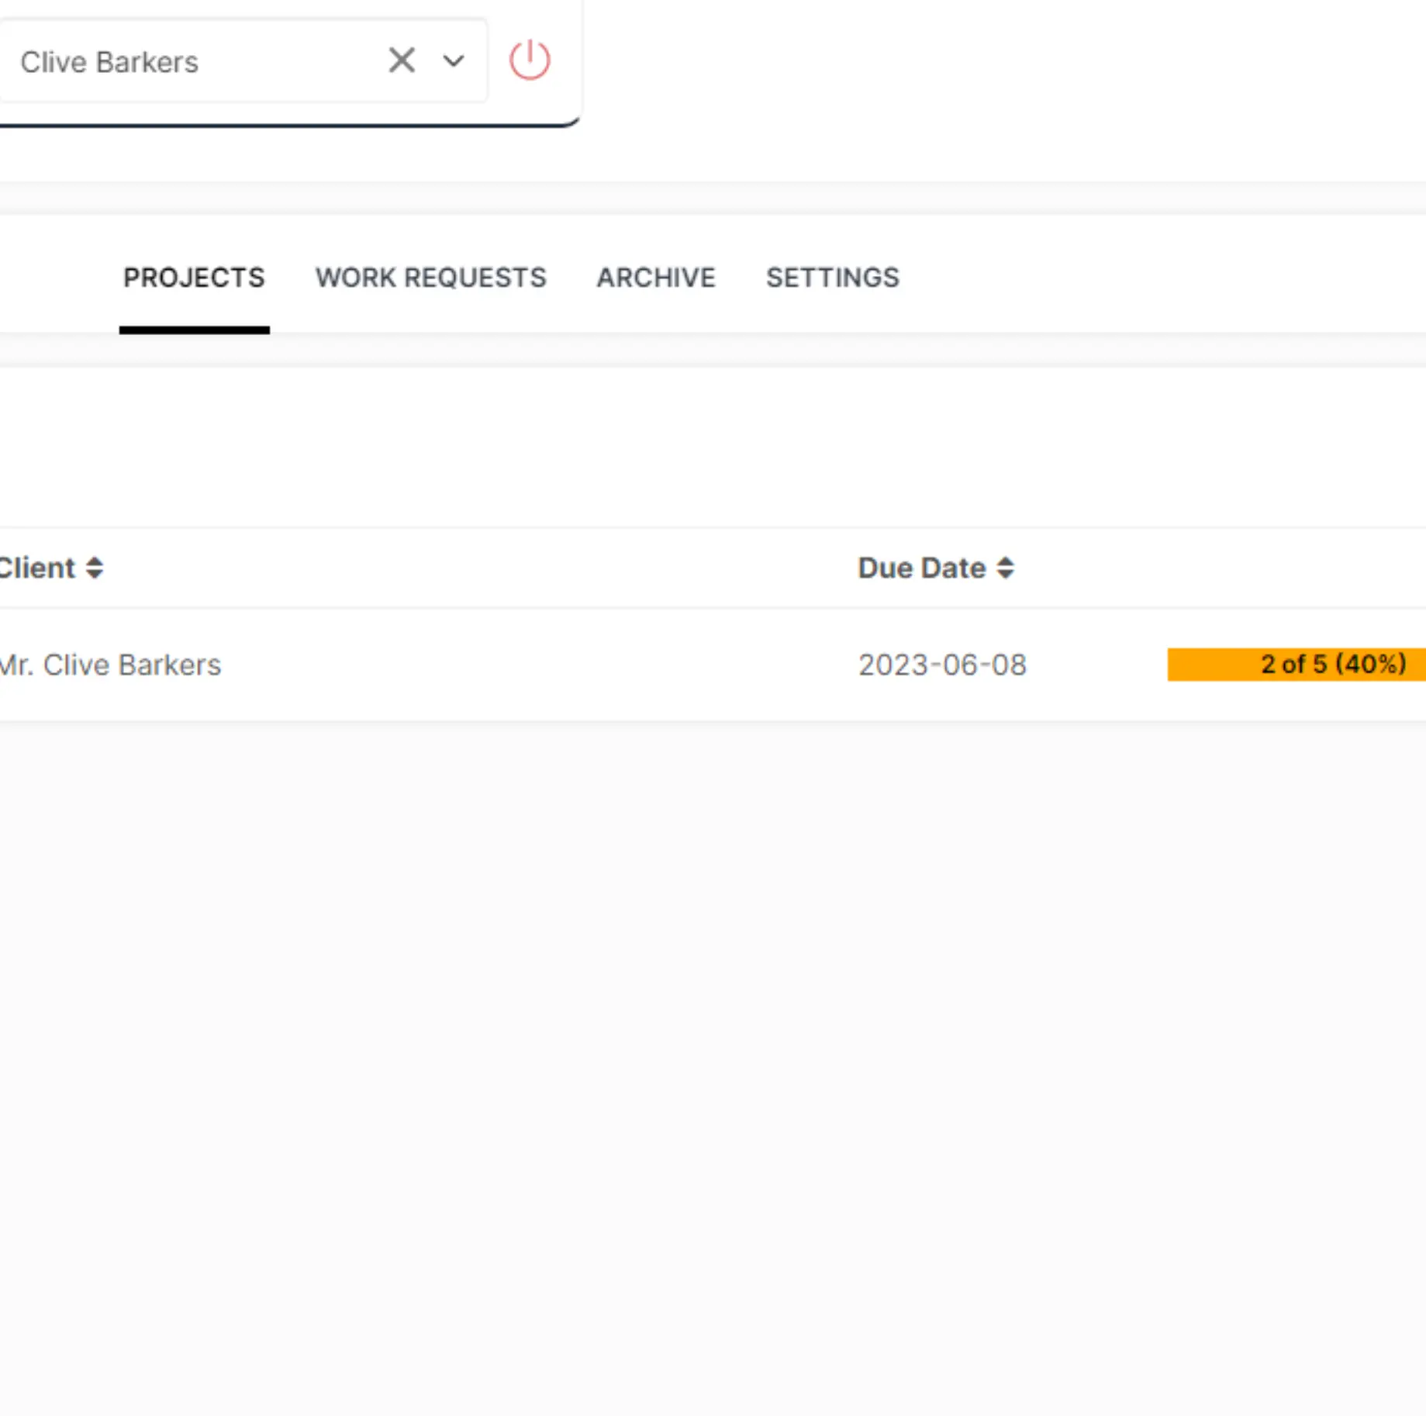
Task: Click the blank panel area above table headers
Action: 698,450
